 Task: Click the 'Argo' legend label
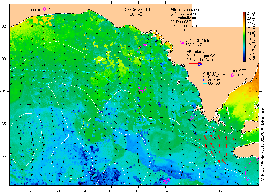tap(51, 9)
